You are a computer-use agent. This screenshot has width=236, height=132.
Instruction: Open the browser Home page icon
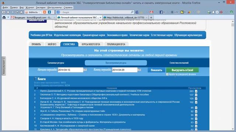click(x=21, y=12)
